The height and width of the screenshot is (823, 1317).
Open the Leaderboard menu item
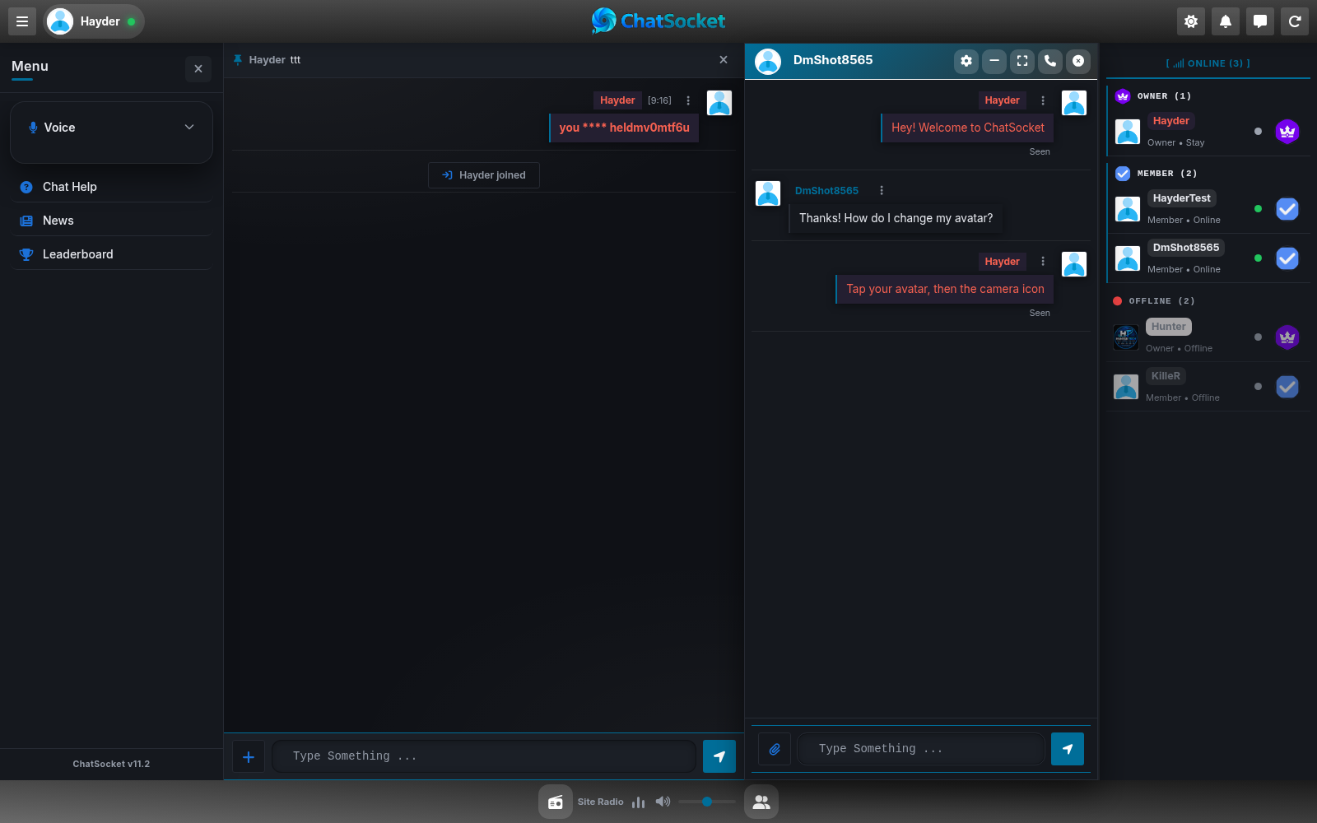pos(111,254)
